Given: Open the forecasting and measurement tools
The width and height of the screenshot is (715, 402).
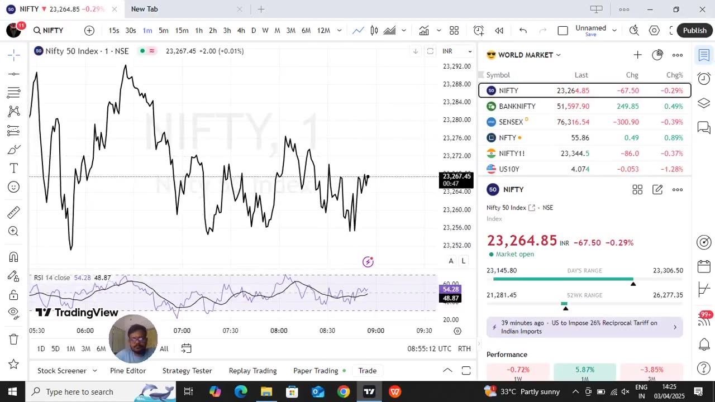Looking at the screenshot, I should [x=14, y=130].
